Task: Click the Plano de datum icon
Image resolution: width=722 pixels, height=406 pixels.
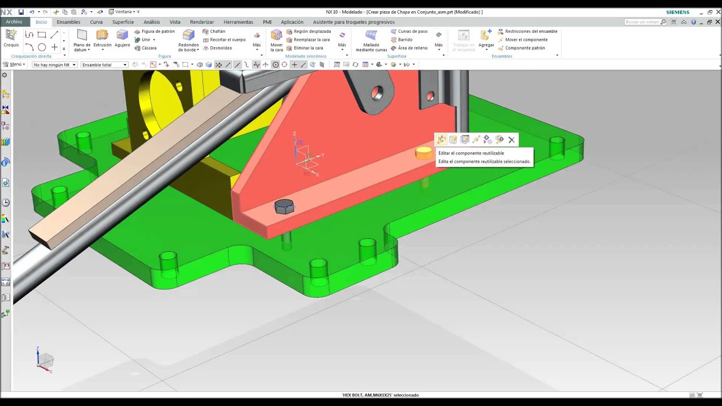Action: point(82,35)
